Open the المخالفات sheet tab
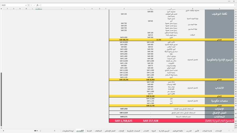 [98, 131]
